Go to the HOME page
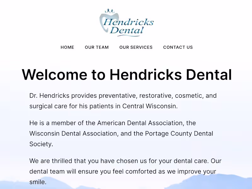Screen dimensions: 252x189 tap(67, 47)
